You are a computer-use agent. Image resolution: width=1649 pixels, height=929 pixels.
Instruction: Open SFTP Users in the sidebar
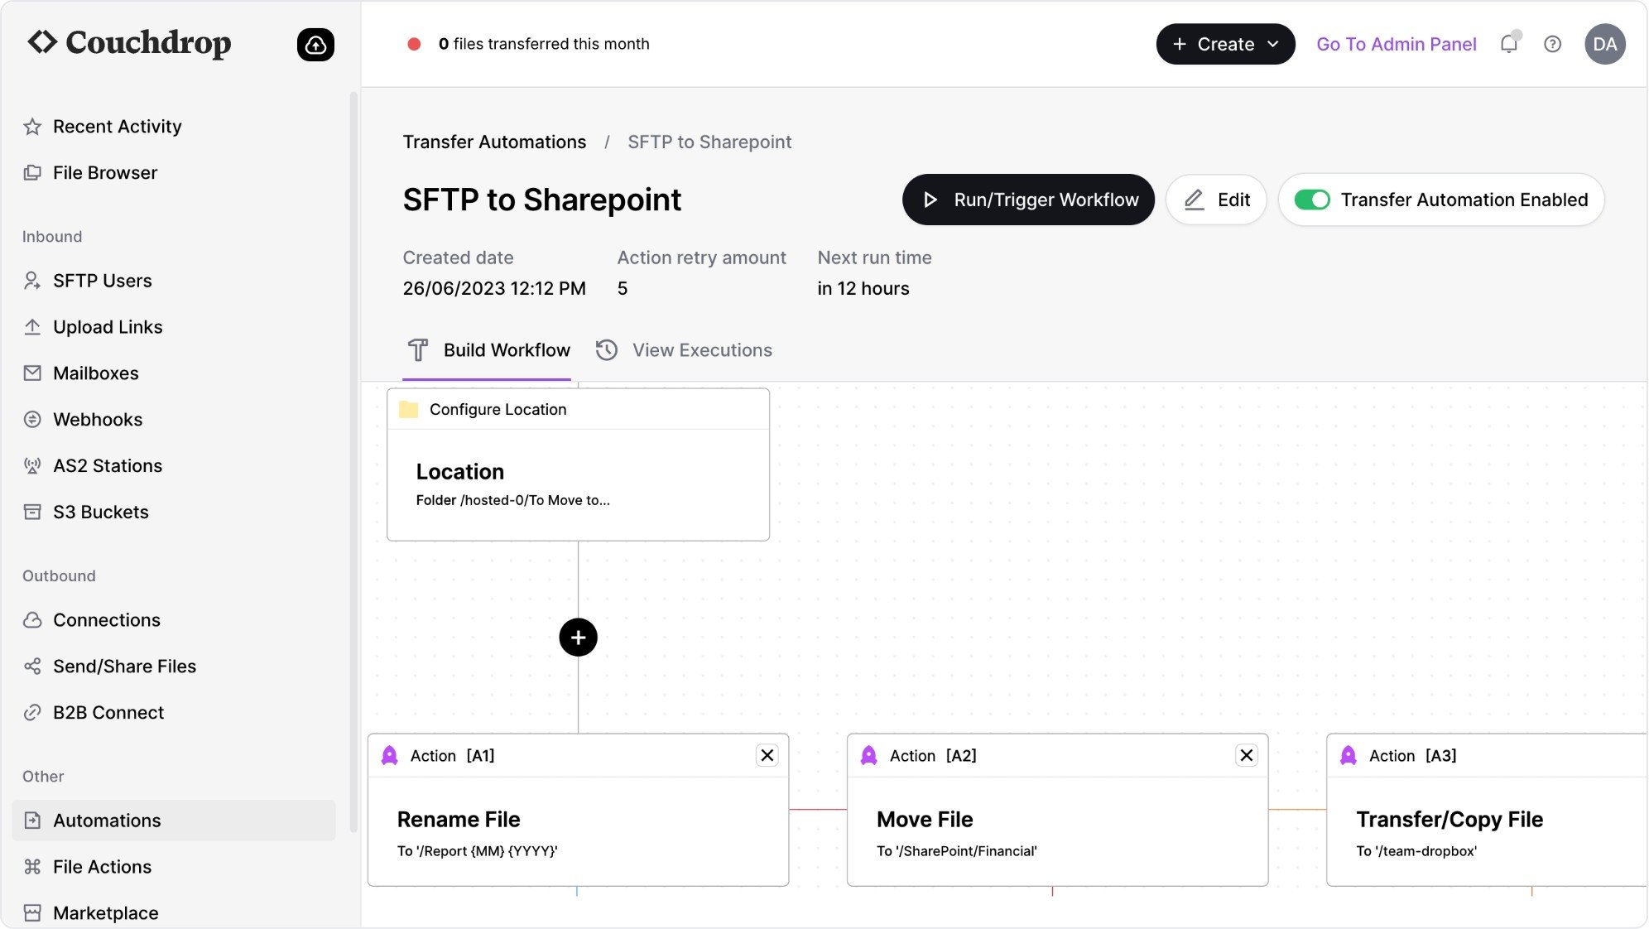[x=102, y=281]
